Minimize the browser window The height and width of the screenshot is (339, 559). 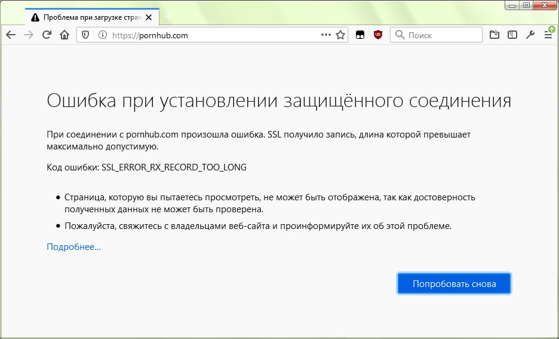512,5
